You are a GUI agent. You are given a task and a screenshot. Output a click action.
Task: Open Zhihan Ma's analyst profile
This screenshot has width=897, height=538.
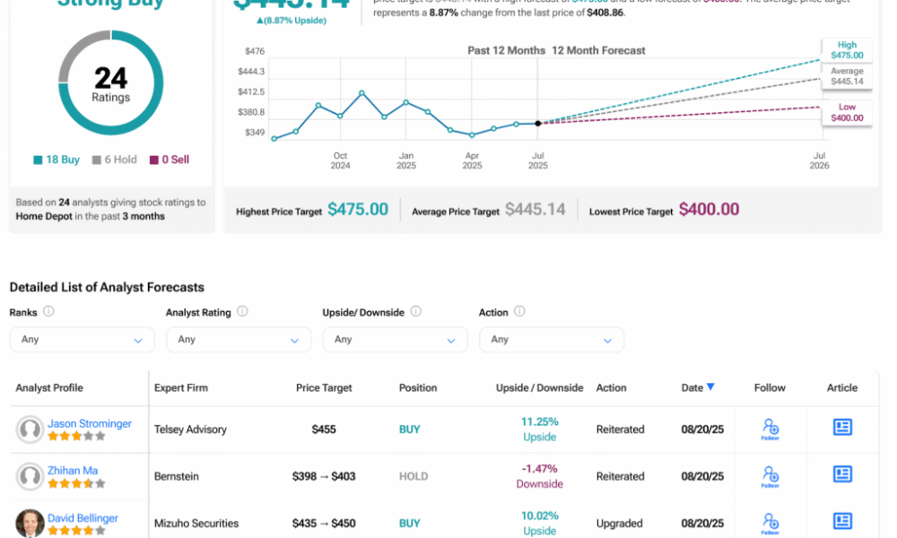point(73,471)
